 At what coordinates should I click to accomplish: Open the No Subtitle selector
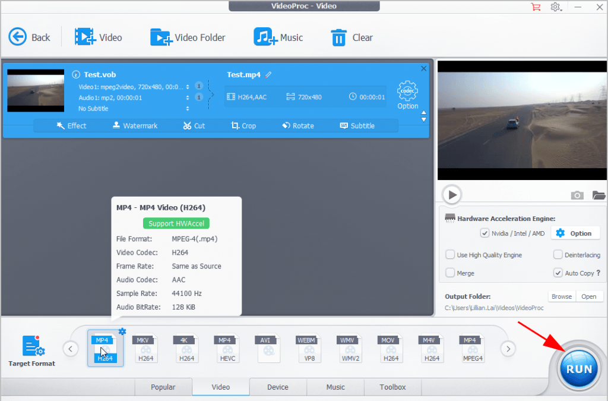click(188, 109)
